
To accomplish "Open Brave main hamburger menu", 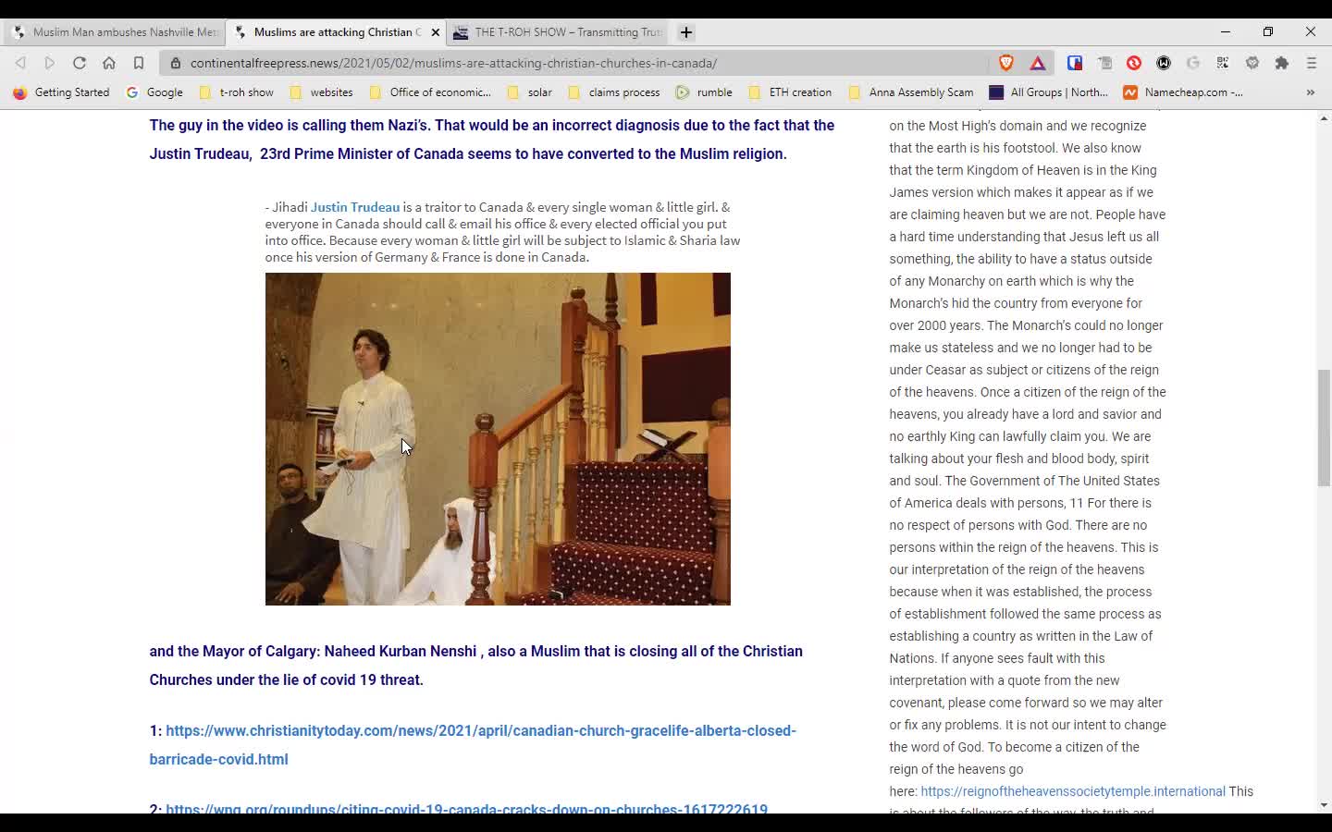I will [x=1312, y=63].
